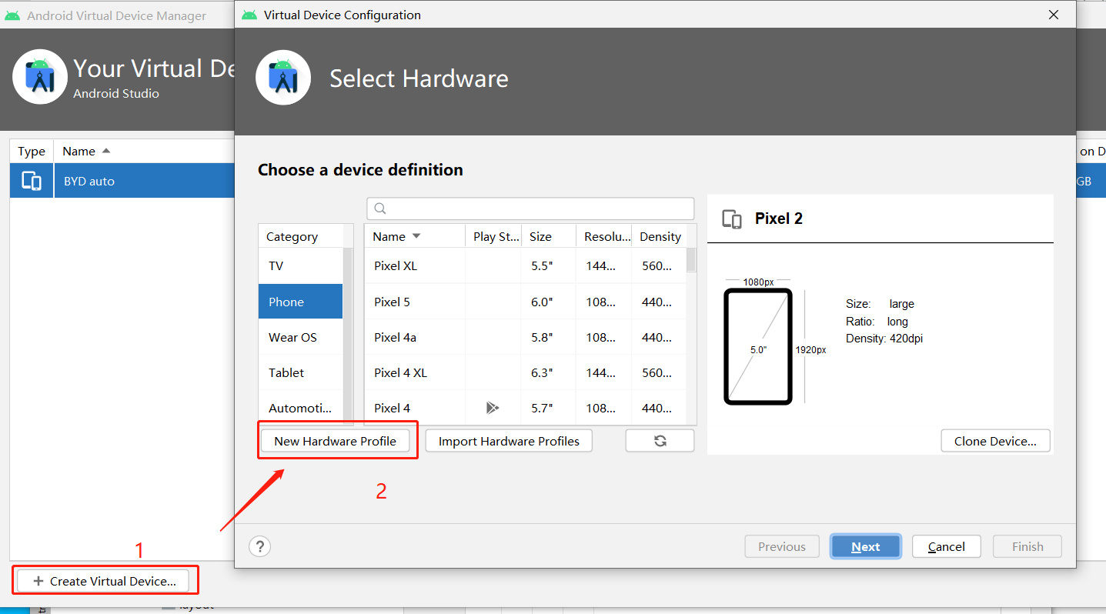The image size is (1106, 614).
Task: Select the Phone category
Action: [x=301, y=302]
